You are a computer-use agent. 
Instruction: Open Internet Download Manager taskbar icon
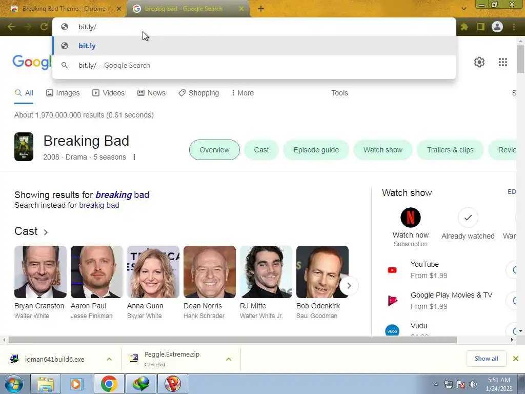tap(140, 384)
